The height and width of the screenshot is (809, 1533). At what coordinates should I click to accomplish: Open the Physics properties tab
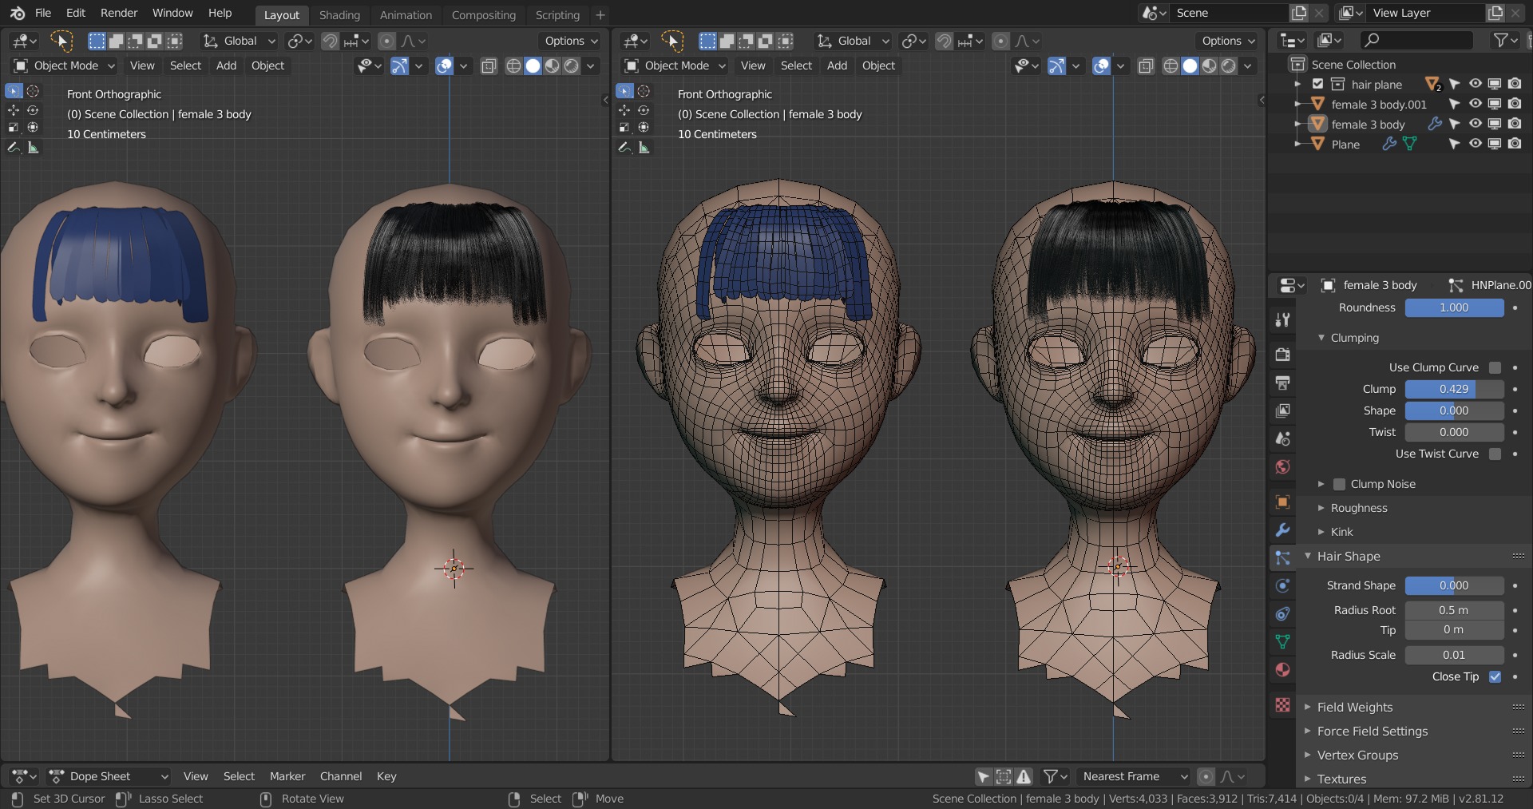click(1282, 586)
